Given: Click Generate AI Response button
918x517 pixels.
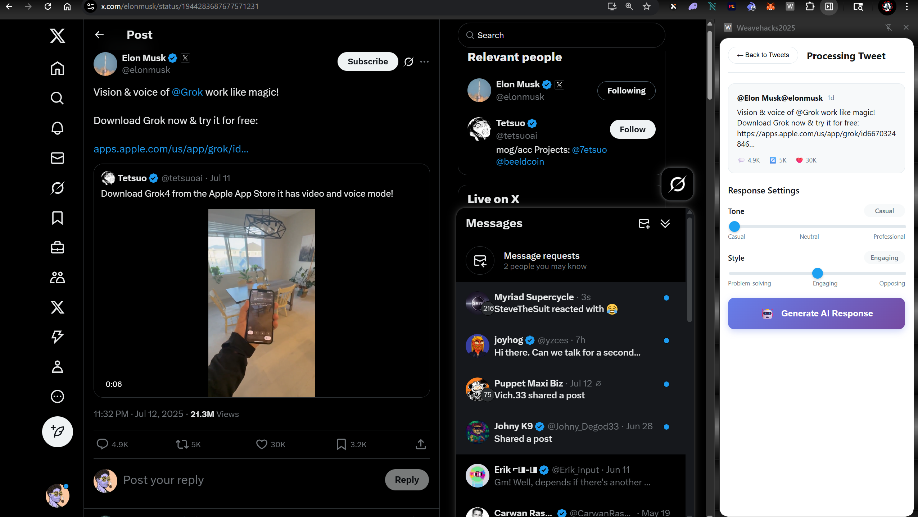Looking at the screenshot, I should click(816, 314).
